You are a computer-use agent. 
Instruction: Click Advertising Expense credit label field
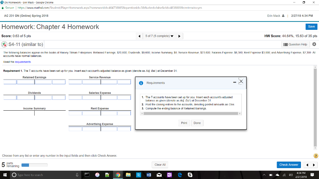(109, 129)
